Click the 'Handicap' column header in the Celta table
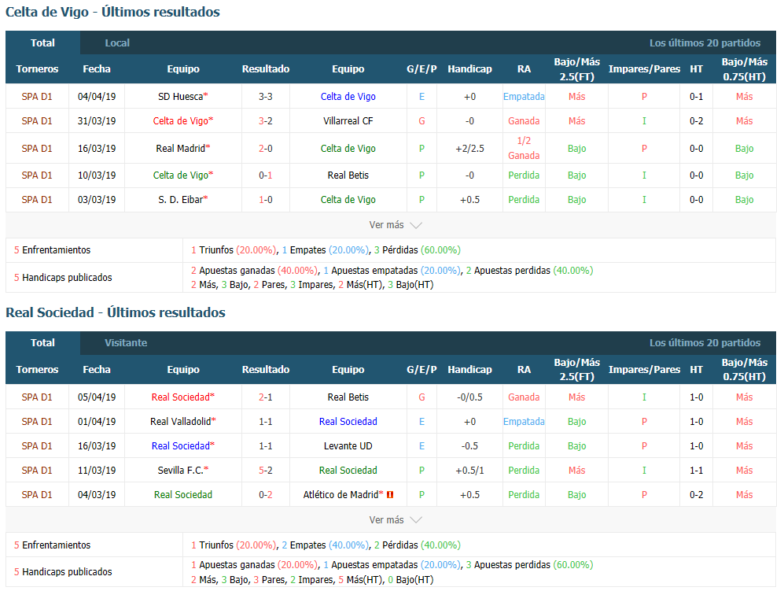The width and height of the screenshot is (784, 591). (469, 69)
